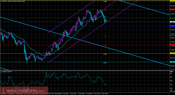The width and height of the screenshot is (175, 95).
Task: Click the 24 Jan 13:00 time axis label
Action: 104,94
